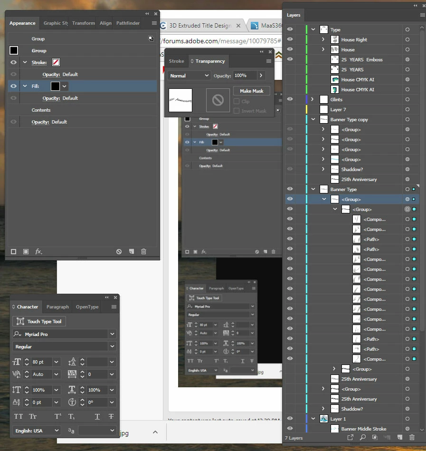This screenshot has height=451, width=426.
Task: Click the Stroke none color swatch
Action: tap(56, 62)
